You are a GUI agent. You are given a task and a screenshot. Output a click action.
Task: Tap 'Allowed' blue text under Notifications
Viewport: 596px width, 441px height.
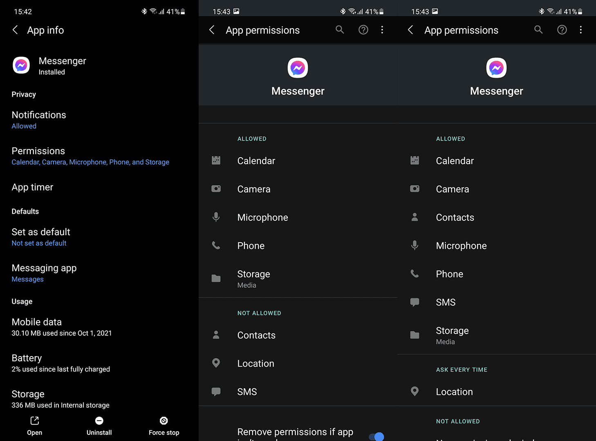click(x=24, y=126)
